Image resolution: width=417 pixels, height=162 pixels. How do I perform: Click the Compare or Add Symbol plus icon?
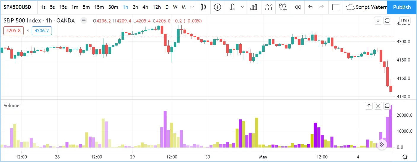(218, 7)
